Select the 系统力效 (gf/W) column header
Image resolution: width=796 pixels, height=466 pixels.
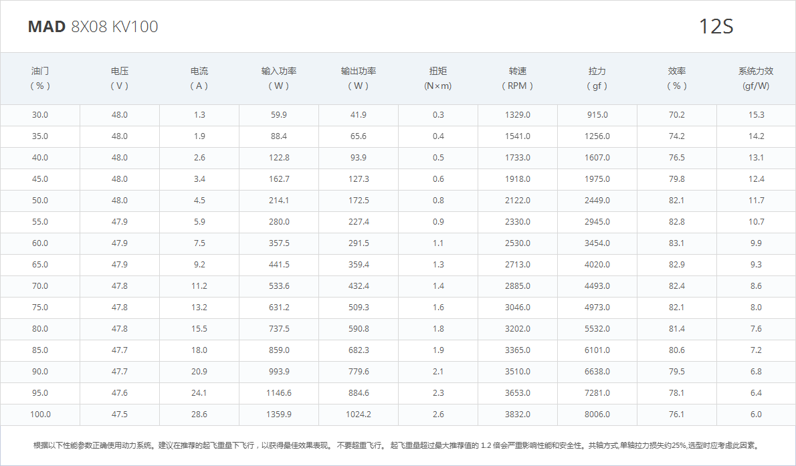coord(757,79)
